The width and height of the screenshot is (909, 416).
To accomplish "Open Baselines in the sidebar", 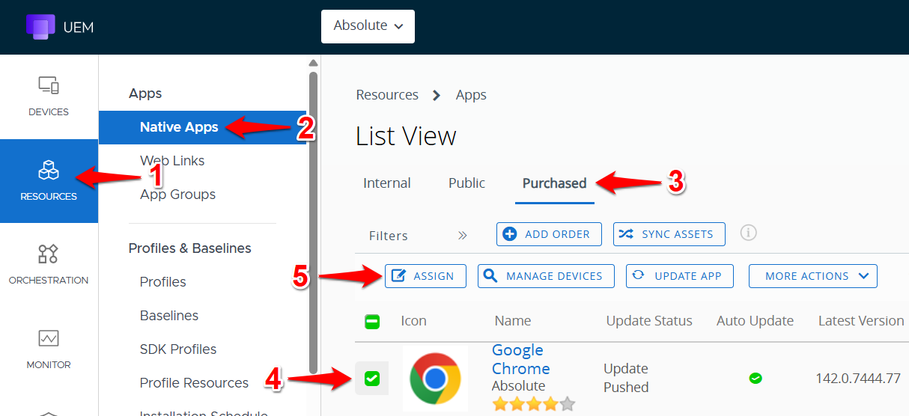I will point(169,316).
